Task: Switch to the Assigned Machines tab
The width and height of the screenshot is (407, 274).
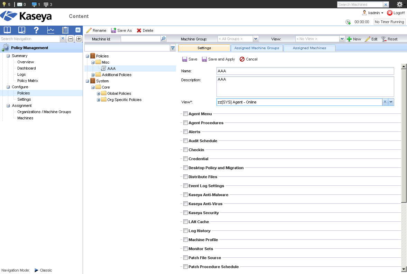Action: (309, 48)
